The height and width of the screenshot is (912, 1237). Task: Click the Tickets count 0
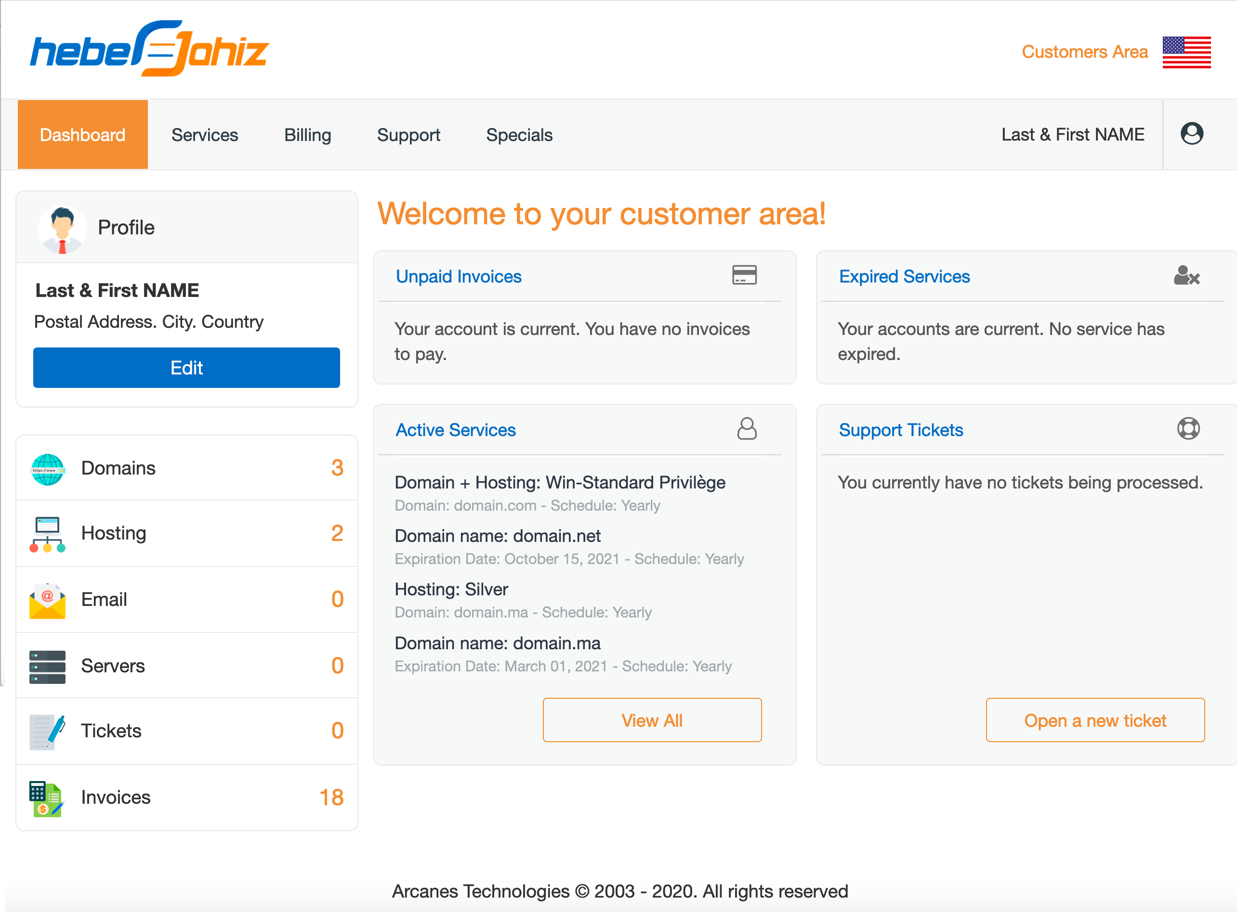pos(337,731)
